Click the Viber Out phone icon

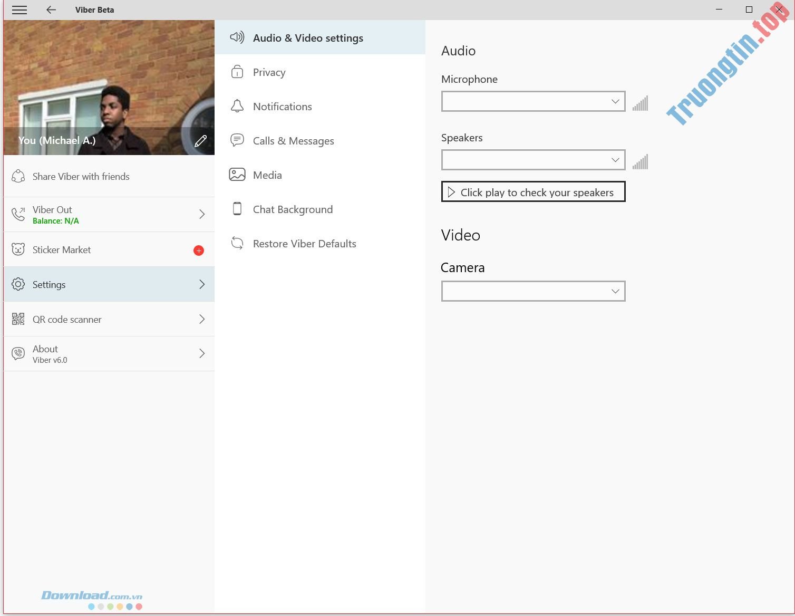18,214
